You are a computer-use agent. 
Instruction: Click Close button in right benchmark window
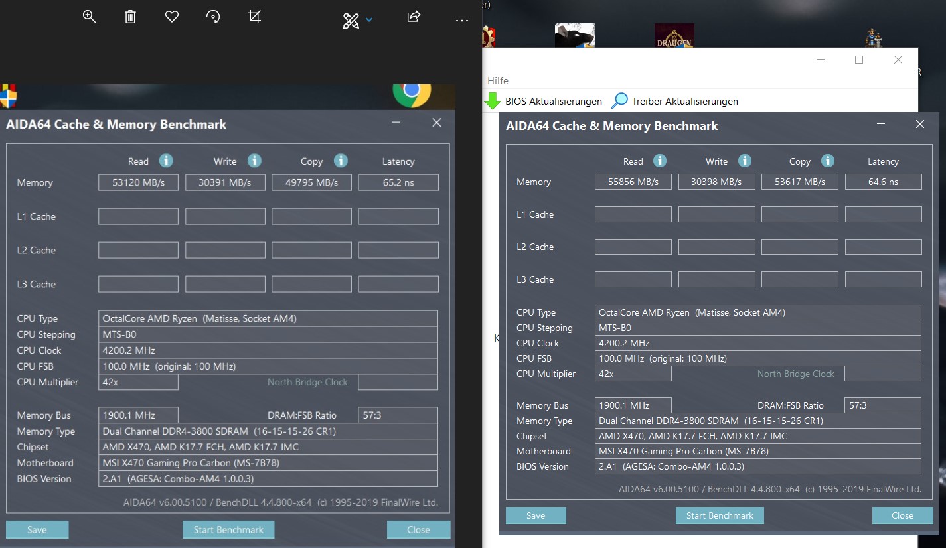click(902, 515)
